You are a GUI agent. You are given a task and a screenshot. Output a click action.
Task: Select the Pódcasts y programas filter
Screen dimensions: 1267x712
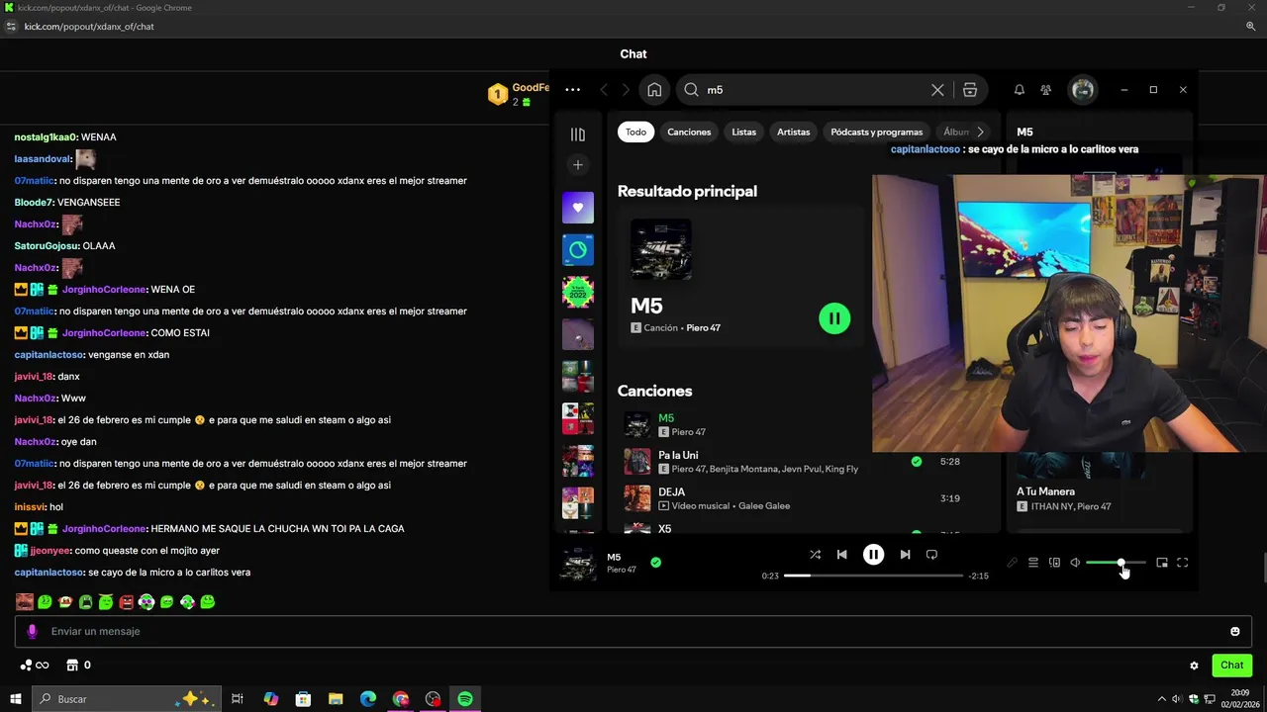876,132
